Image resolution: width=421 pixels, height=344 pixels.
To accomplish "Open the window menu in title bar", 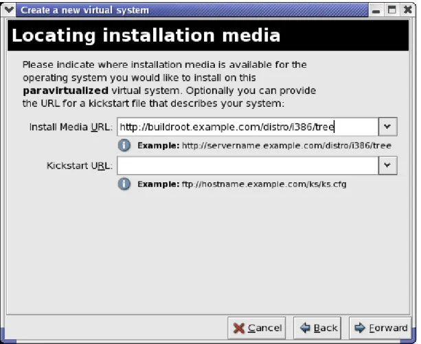I will point(9,10).
